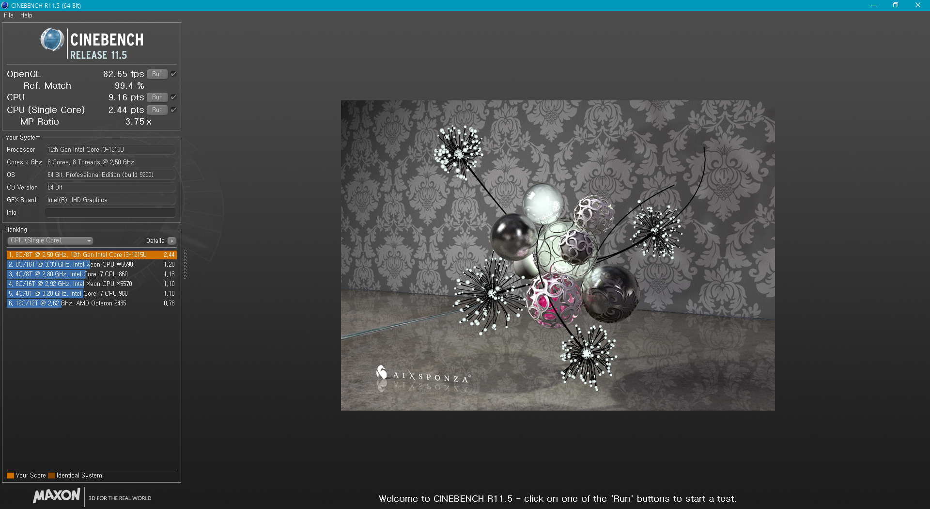Run the CPU (Single Core) benchmark

click(157, 110)
